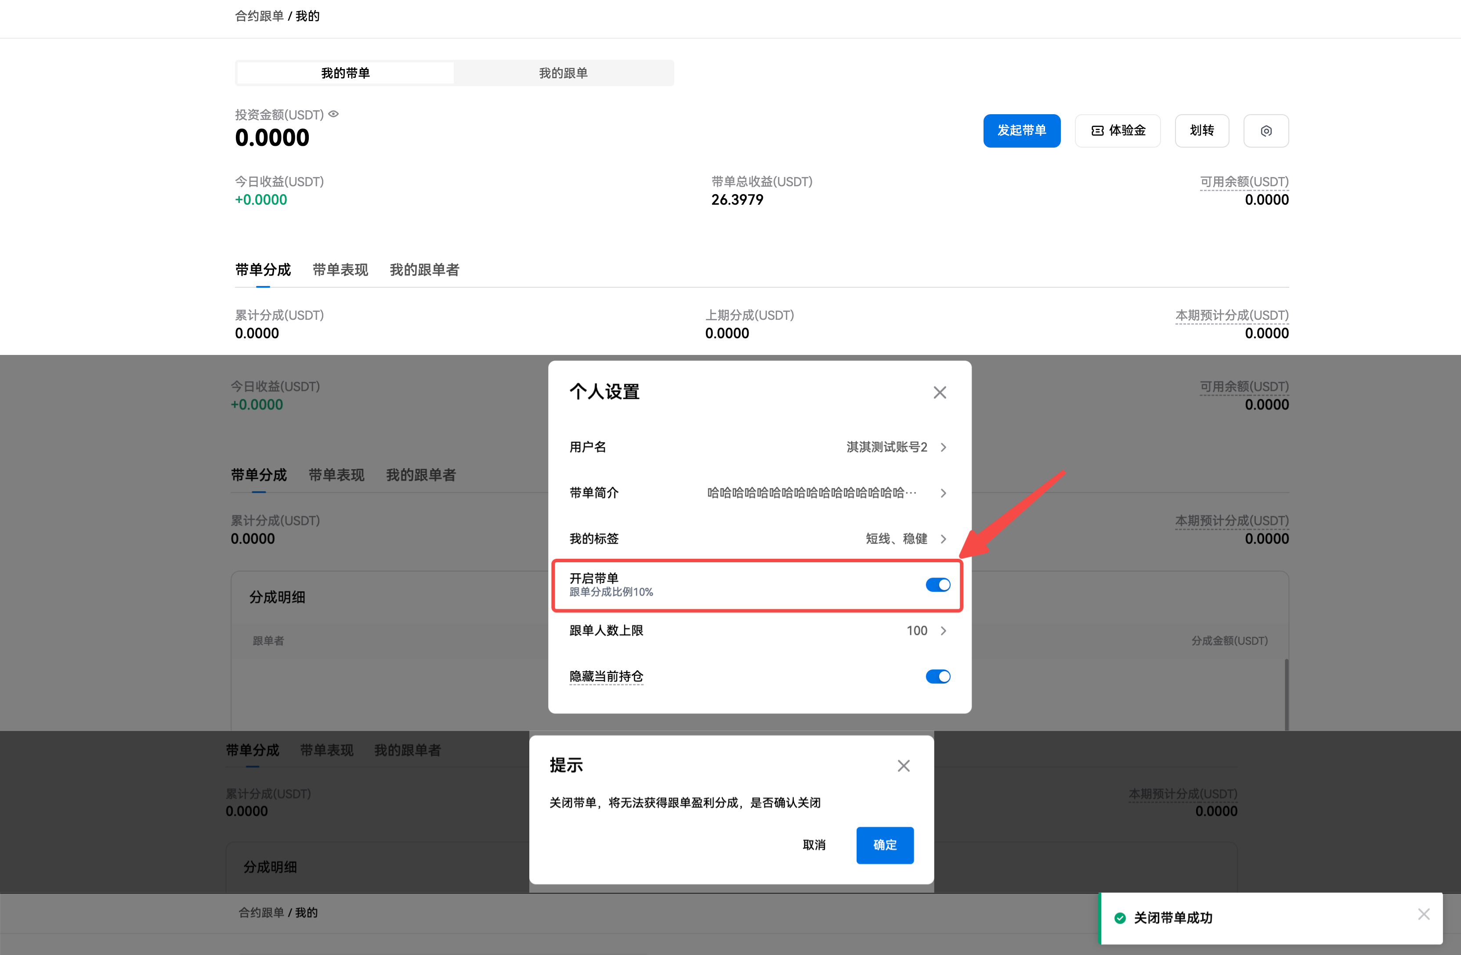Open the 我的跟单者 tab
This screenshot has height=955, width=1461.
tap(424, 270)
